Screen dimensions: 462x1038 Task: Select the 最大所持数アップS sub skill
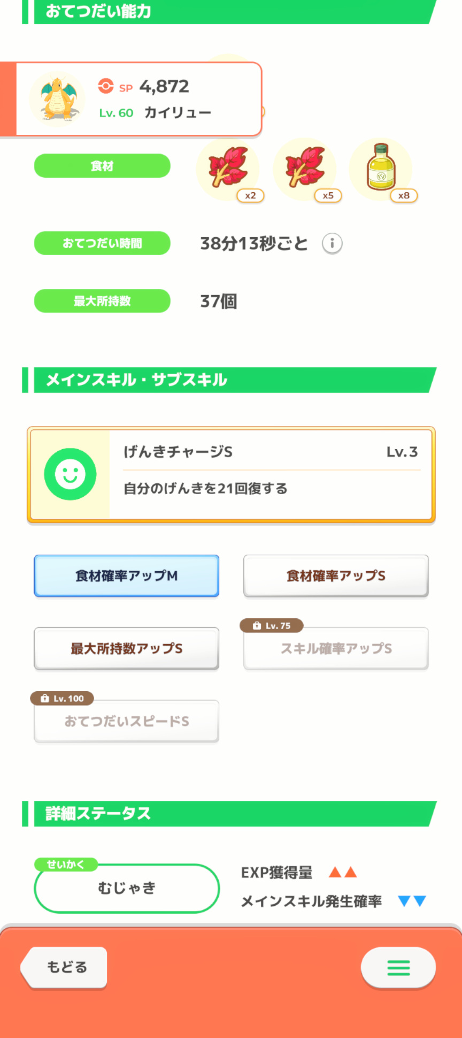pos(126,649)
